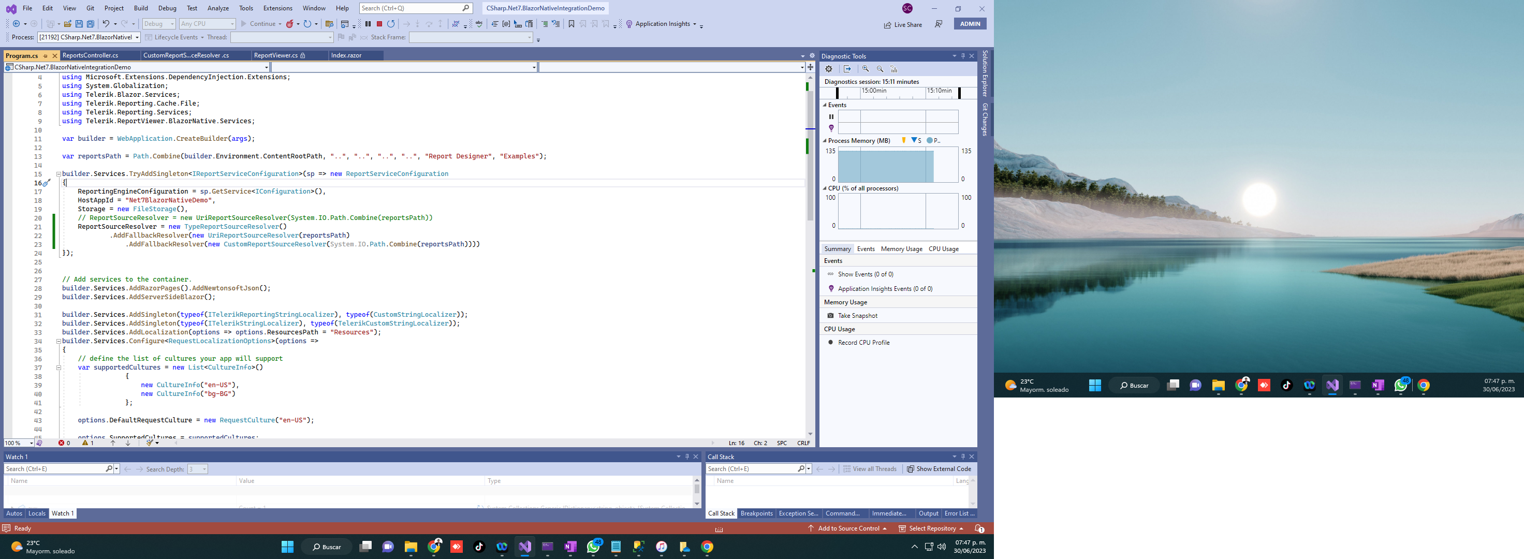Click the Watch 1 search field

click(x=54, y=469)
